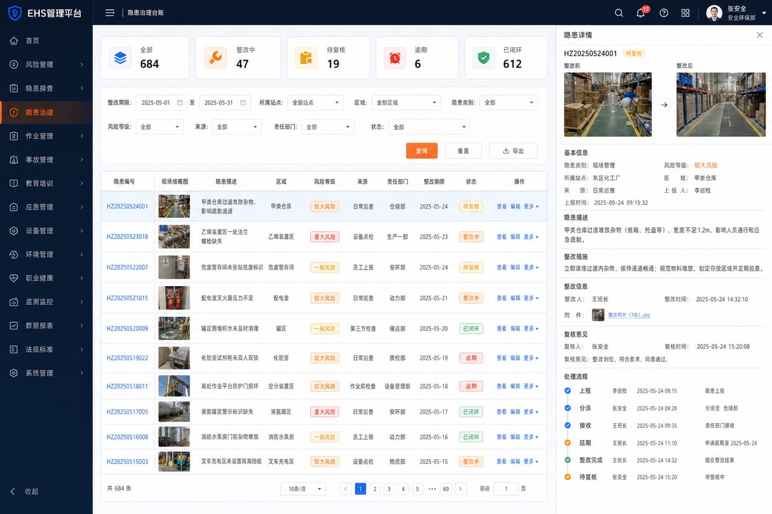The image size is (772, 514).
Task: Click the 法规标准 document icon
Action: pos(14,349)
